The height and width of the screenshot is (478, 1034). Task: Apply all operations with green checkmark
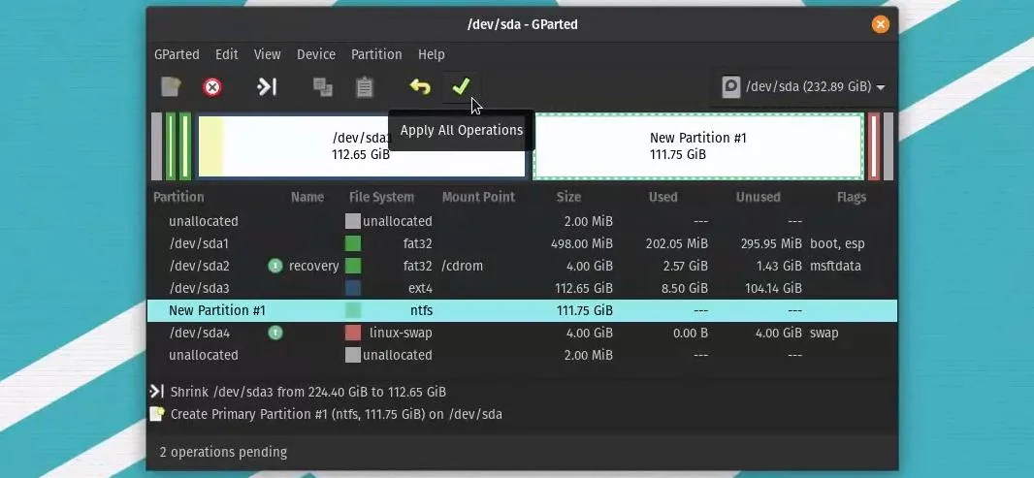point(461,87)
